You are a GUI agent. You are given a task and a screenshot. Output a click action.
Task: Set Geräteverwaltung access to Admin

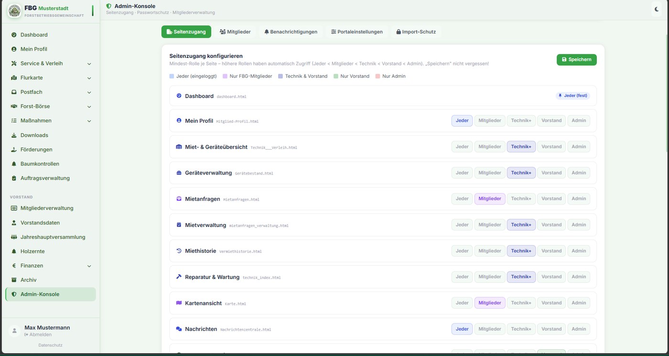(579, 173)
